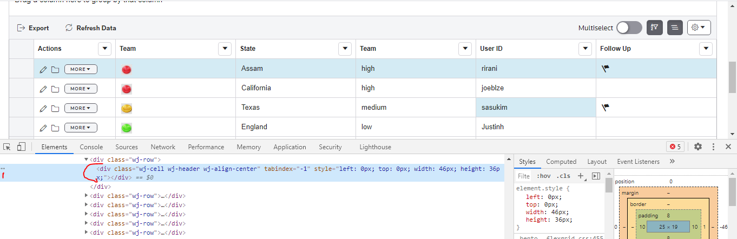Click the green status icon in the England row

[x=127, y=128]
